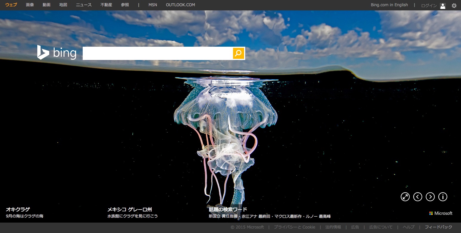Open the フィードバック feedback link
The height and width of the screenshot is (233, 461).
tap(438, 227)
